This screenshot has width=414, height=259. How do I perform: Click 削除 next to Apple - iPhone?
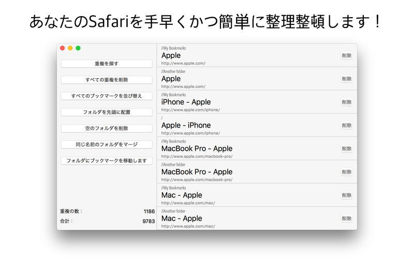tap(346, 125)
